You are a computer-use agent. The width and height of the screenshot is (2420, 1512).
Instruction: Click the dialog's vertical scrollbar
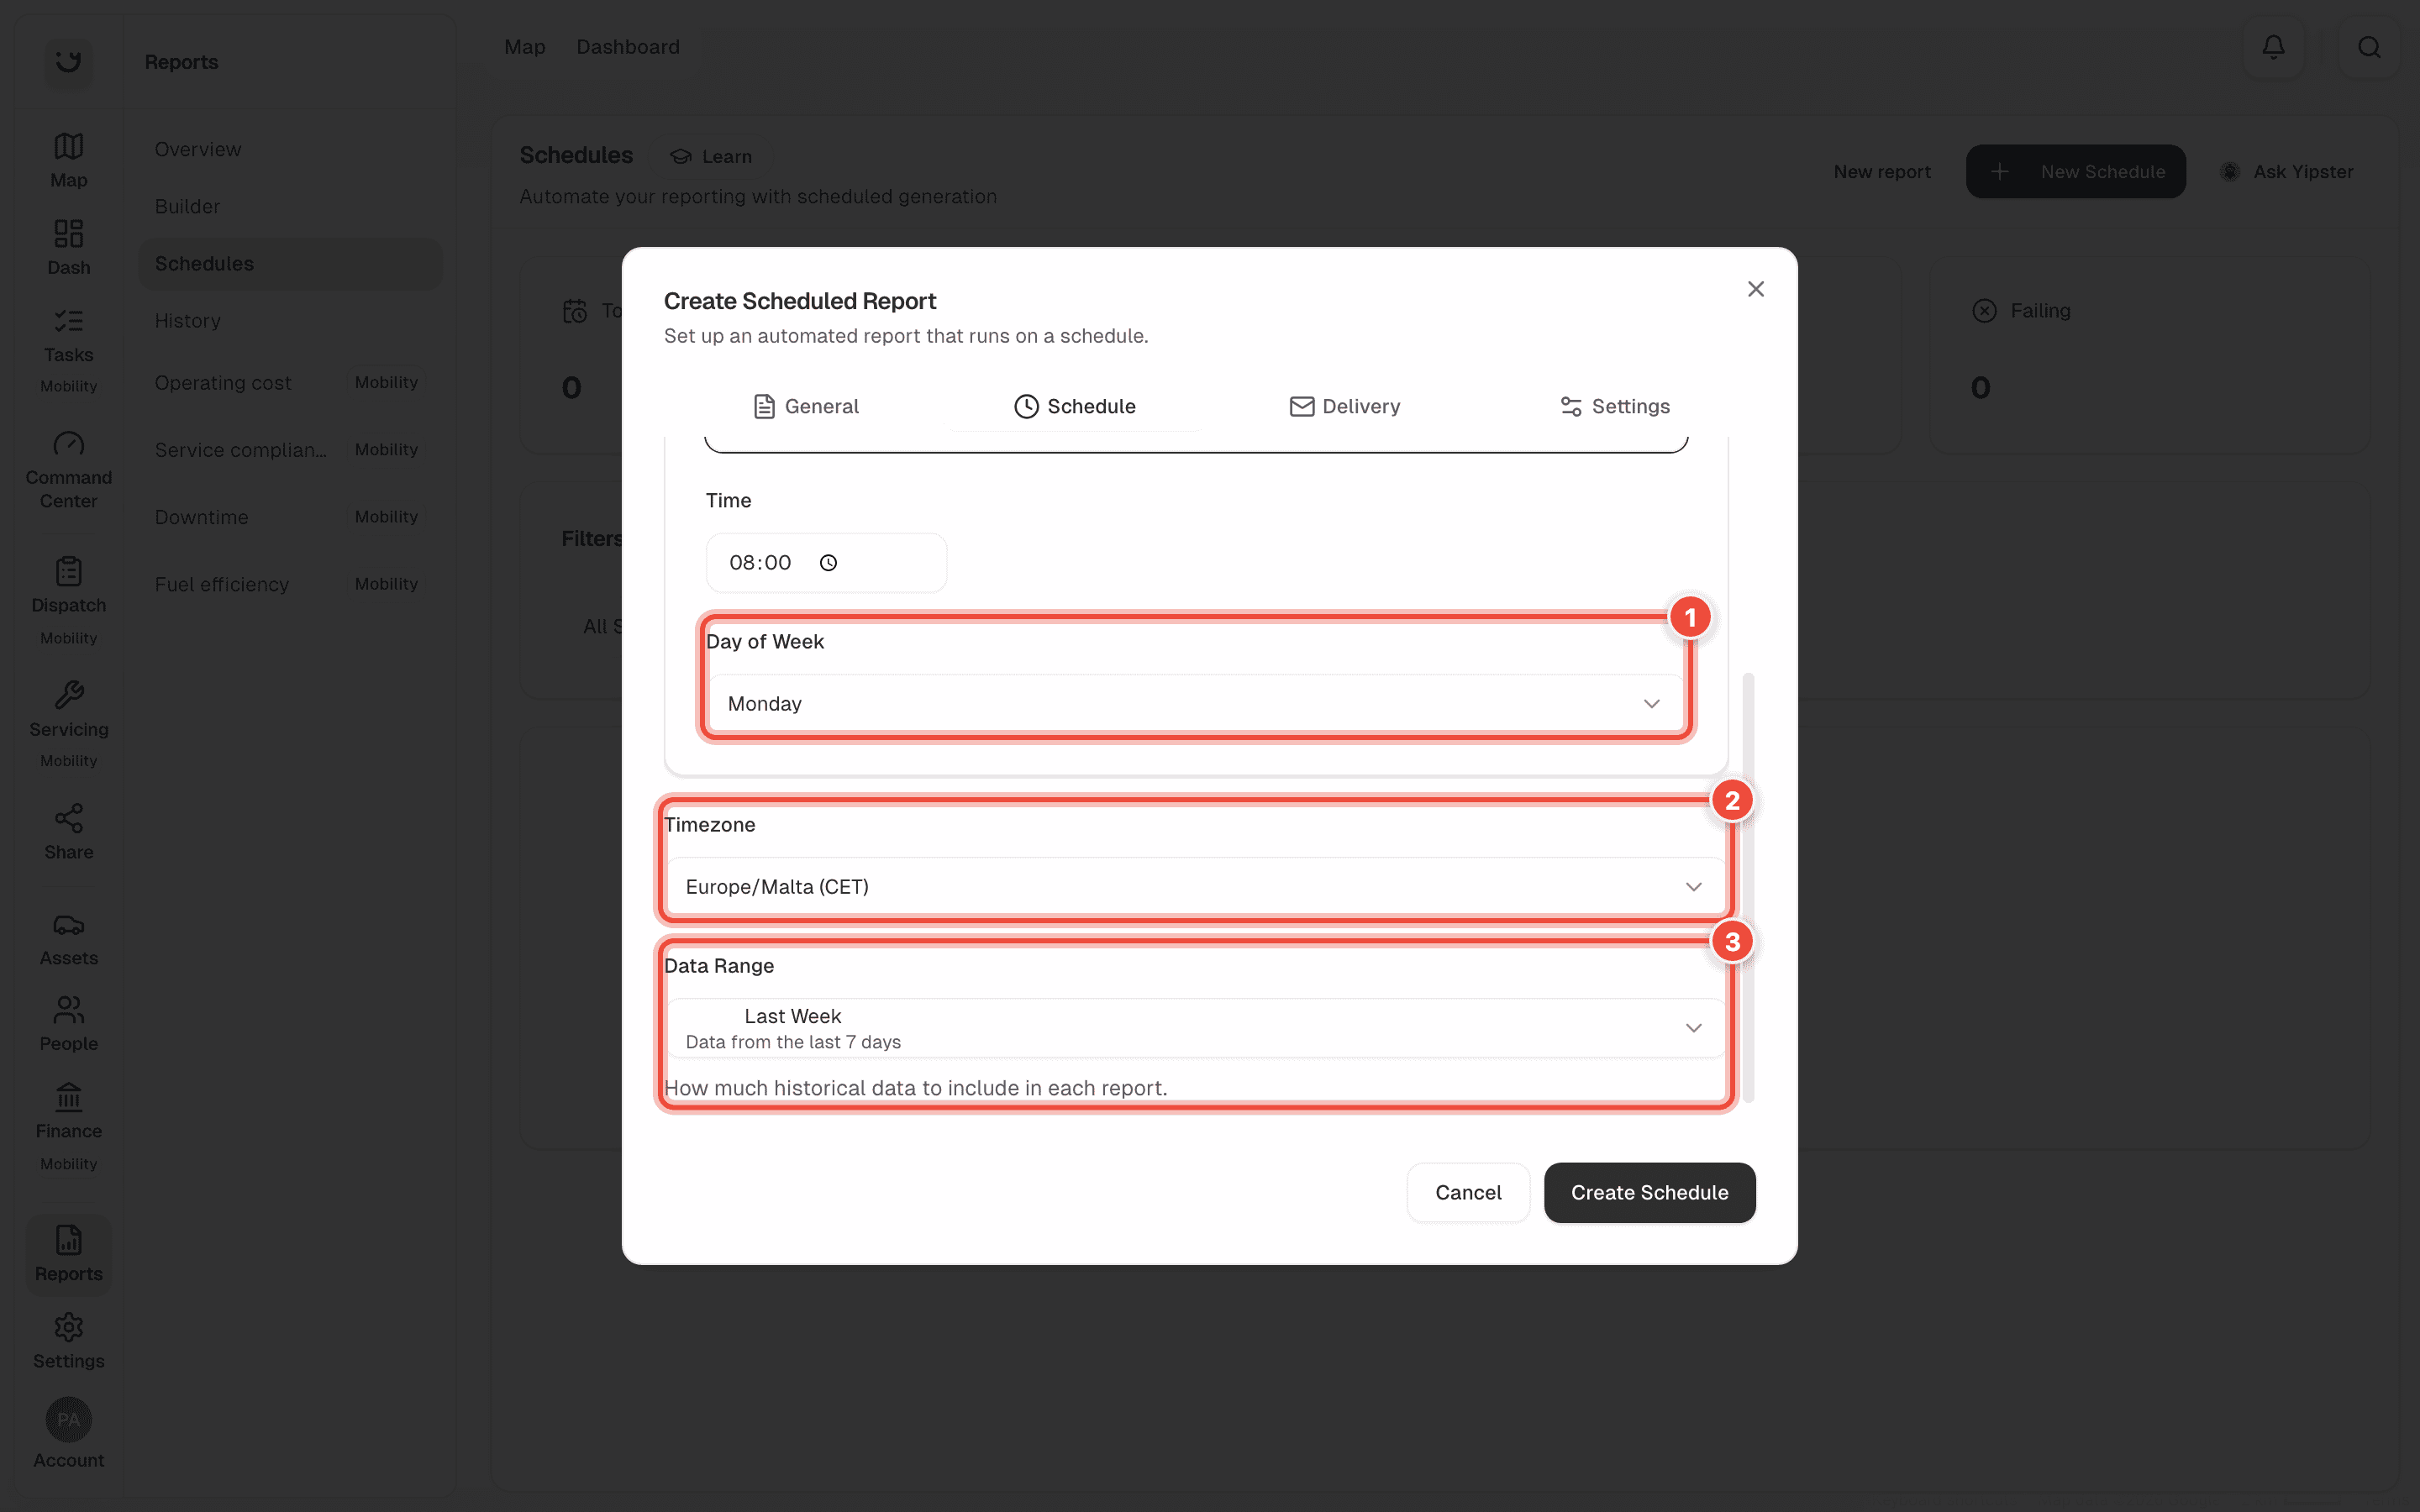(x=1748, y=887)
